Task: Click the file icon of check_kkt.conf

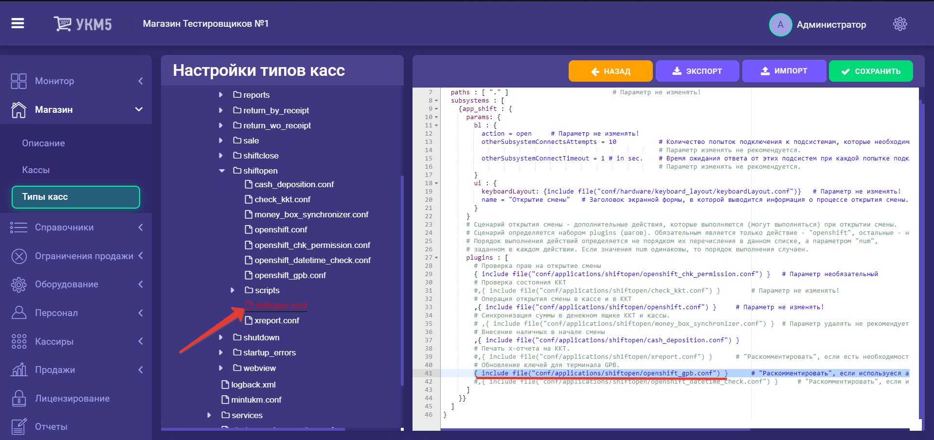Action: pyautogui.click(x=249, y=199)
